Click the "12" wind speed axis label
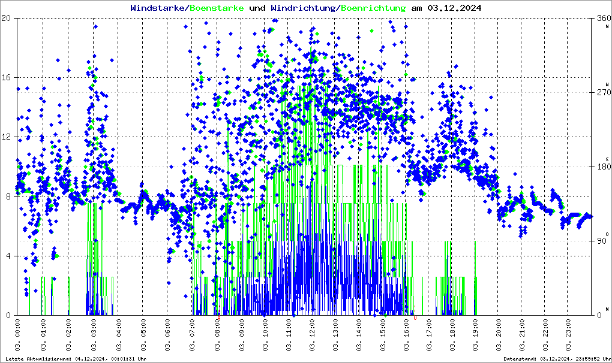 pyautogui.click(x=6, y=137)
